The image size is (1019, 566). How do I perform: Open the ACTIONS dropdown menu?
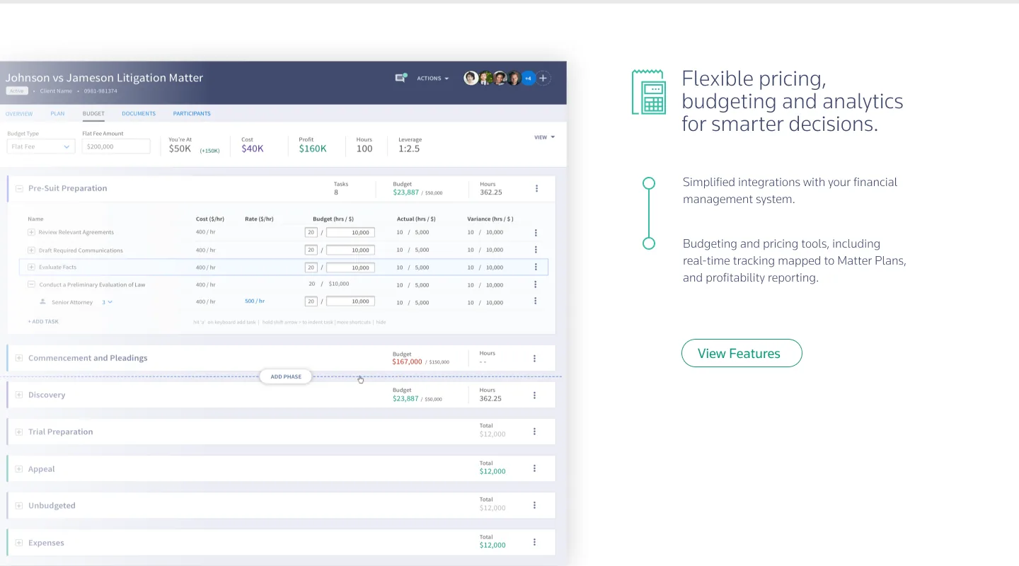[432, 79]
